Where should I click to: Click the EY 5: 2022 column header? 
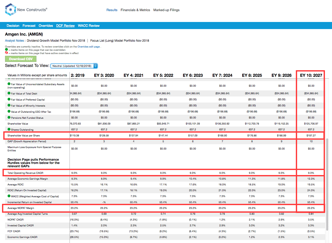click(163, 75)
